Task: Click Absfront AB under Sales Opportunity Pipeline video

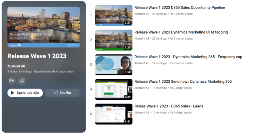Action: coord(142,14)
